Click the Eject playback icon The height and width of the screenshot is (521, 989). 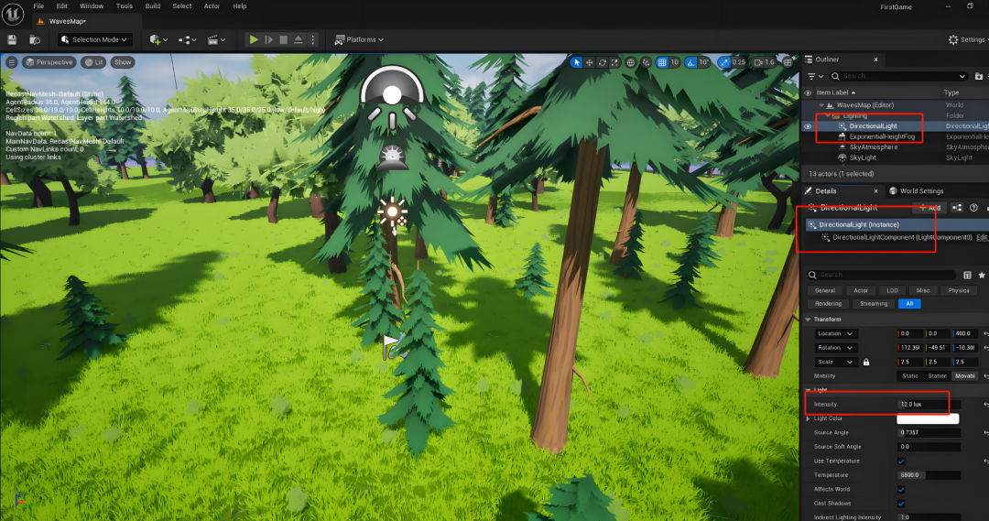pos(299,39)
